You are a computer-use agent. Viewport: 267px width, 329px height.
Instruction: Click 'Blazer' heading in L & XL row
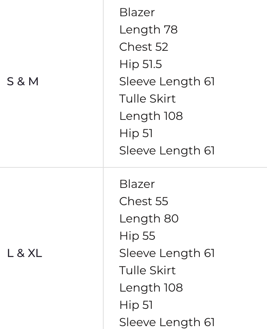(137, 184)
